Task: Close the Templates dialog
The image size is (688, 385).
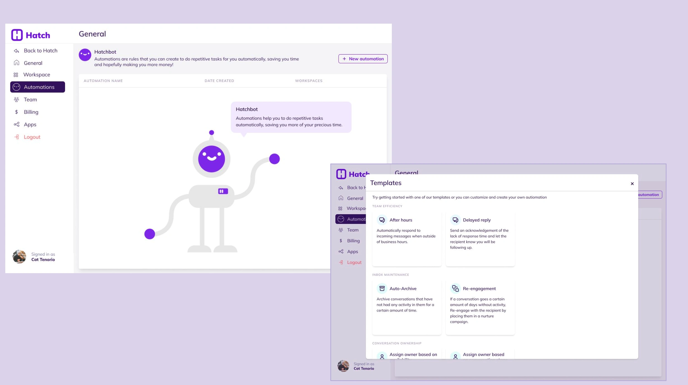Action: (x=632, y=184)
